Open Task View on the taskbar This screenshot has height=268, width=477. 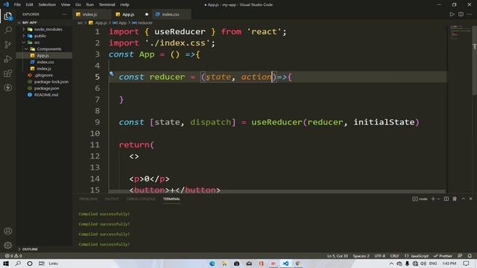42,264
